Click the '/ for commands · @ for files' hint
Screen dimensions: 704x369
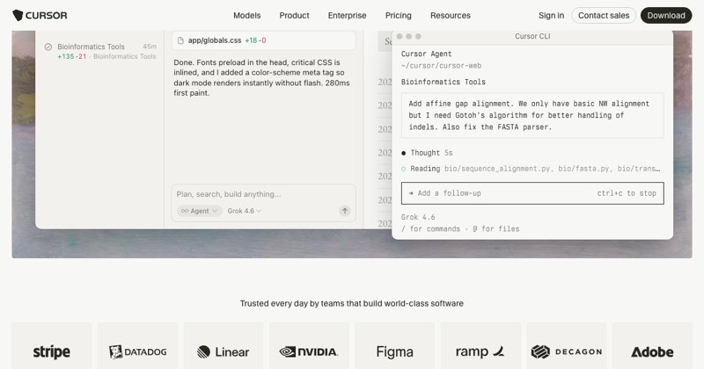coord(460,228)
